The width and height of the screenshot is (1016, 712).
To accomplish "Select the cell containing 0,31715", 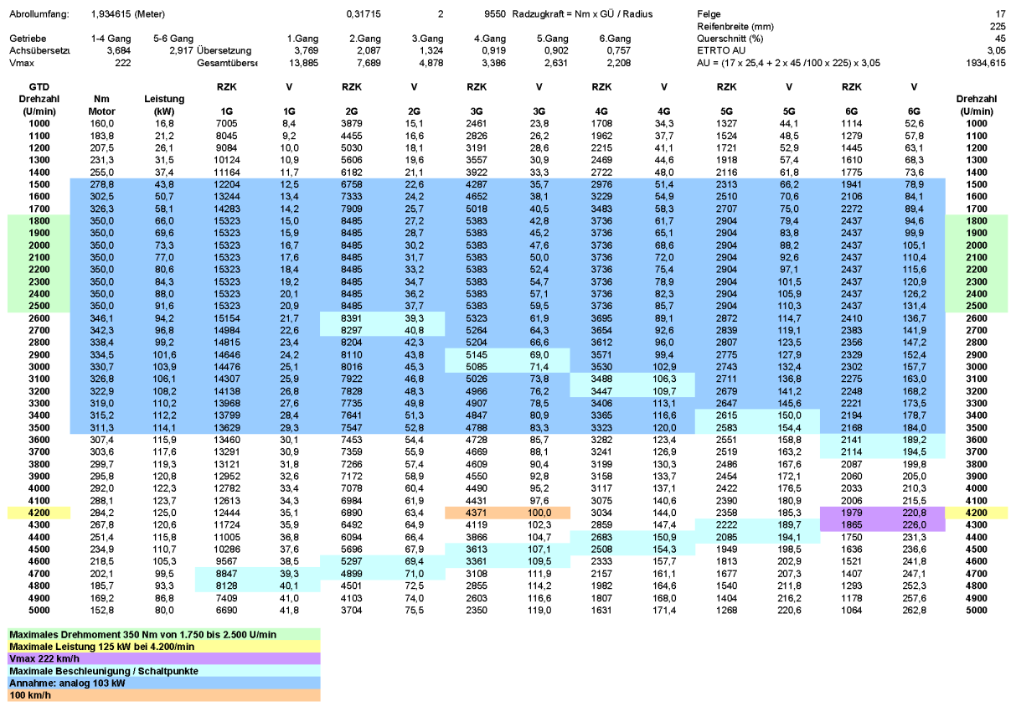I will click(362, 15).
